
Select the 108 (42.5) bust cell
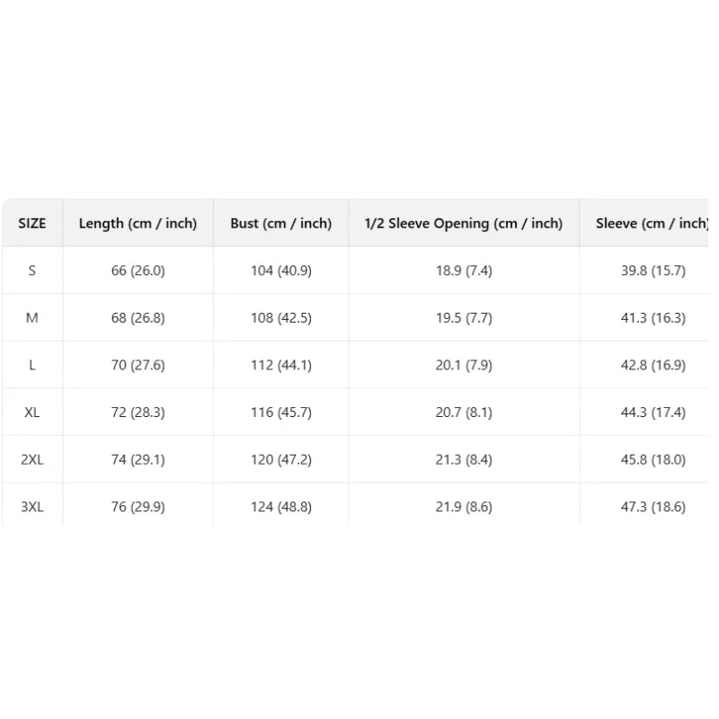pos(281,318)
